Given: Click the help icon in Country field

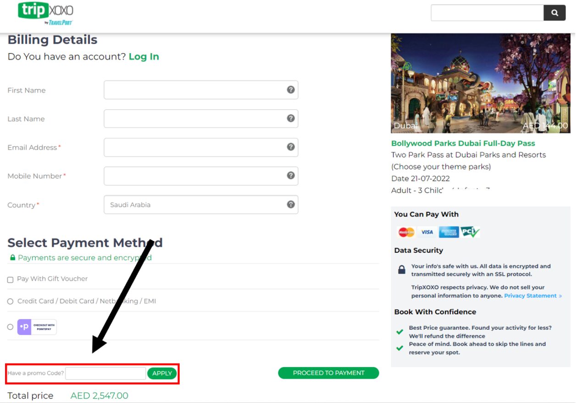Looking at the screenshot, I should 291,204.
